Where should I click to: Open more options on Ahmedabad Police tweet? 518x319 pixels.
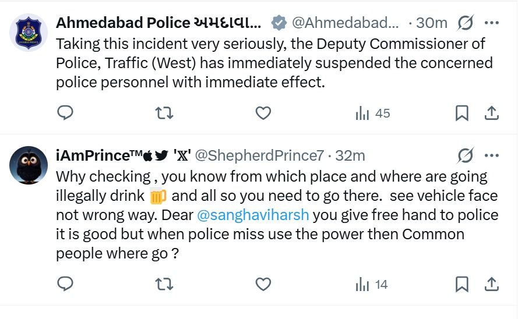click(x=492, y=23)
